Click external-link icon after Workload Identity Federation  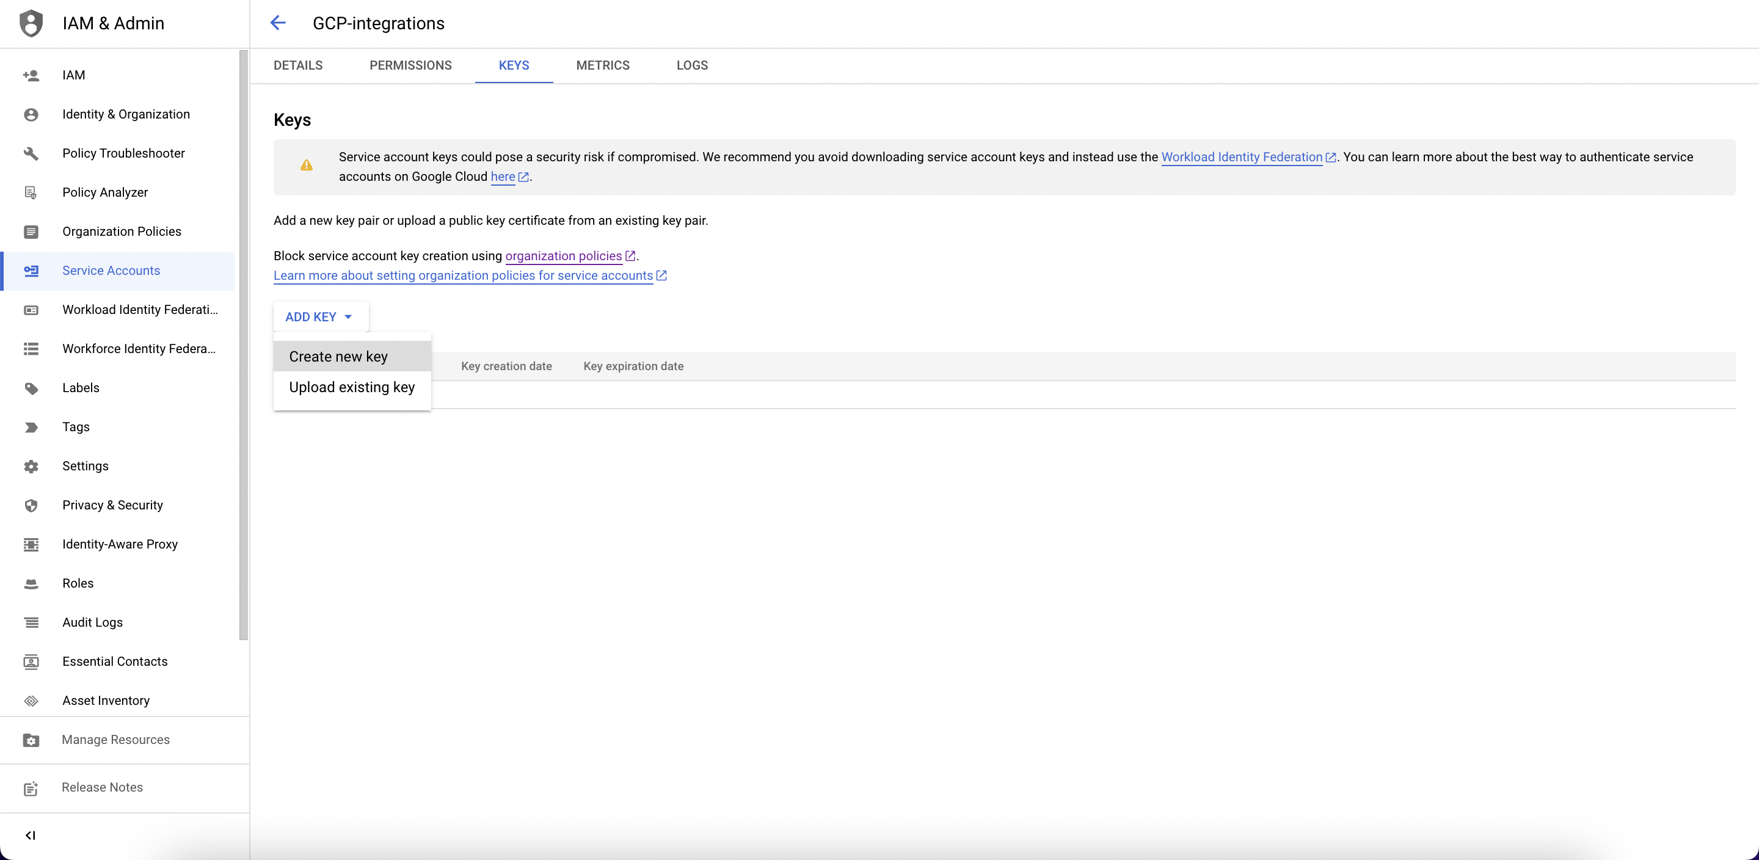point(1330,157)
